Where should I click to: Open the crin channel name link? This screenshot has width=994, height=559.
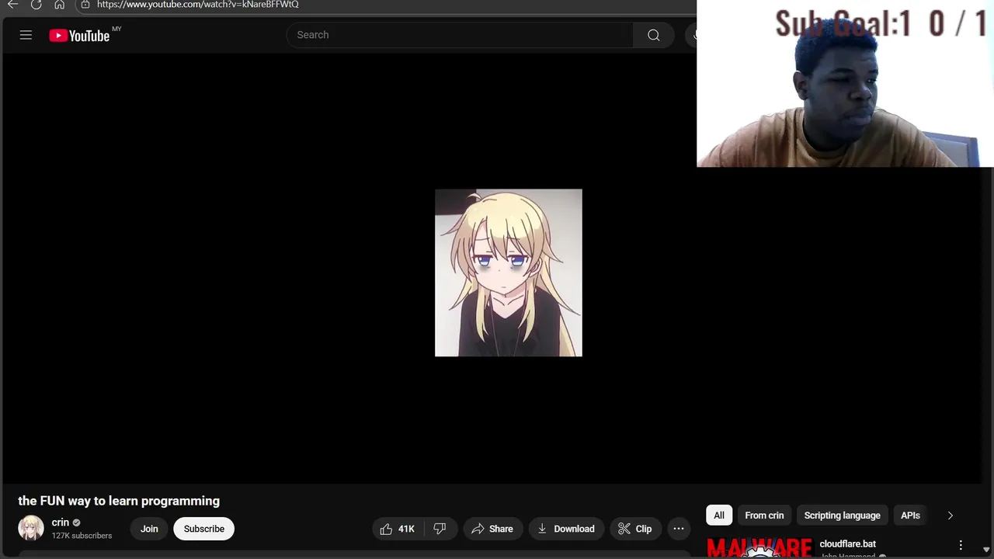coord(61,523)
